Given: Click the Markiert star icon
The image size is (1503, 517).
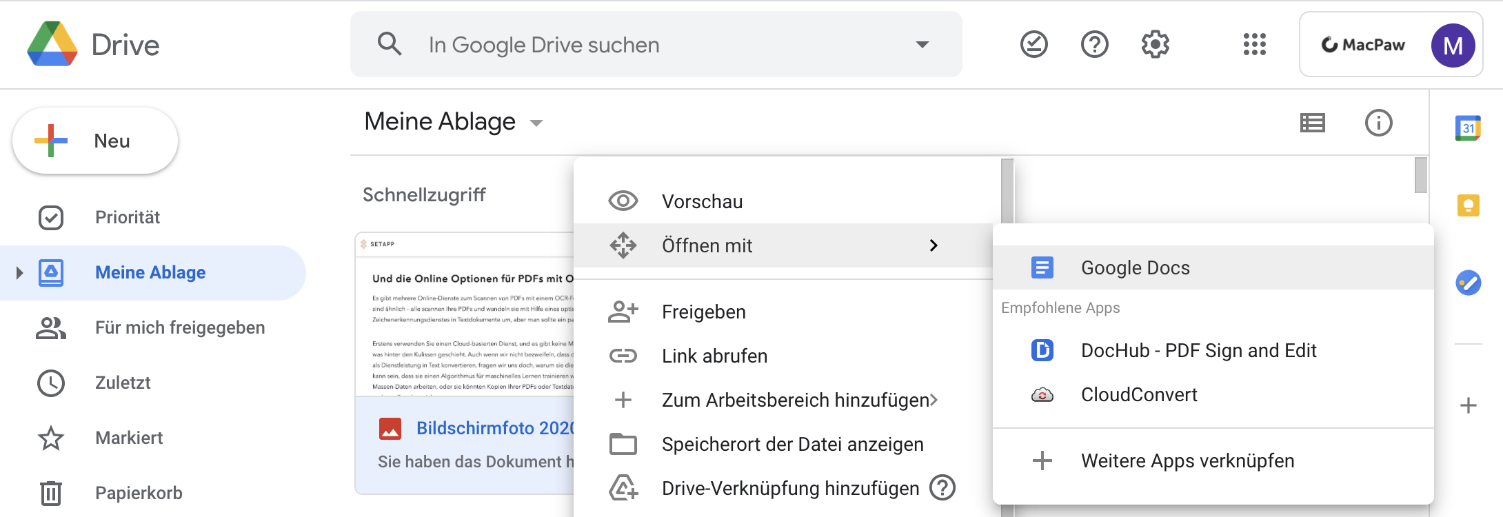Looking at the screenshot, I should (x=51, y=438).
